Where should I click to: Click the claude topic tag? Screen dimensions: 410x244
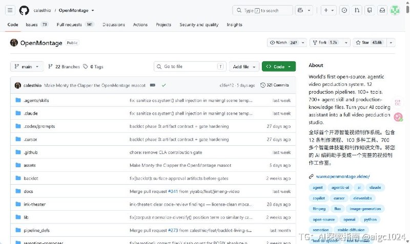tap(375, 188)
